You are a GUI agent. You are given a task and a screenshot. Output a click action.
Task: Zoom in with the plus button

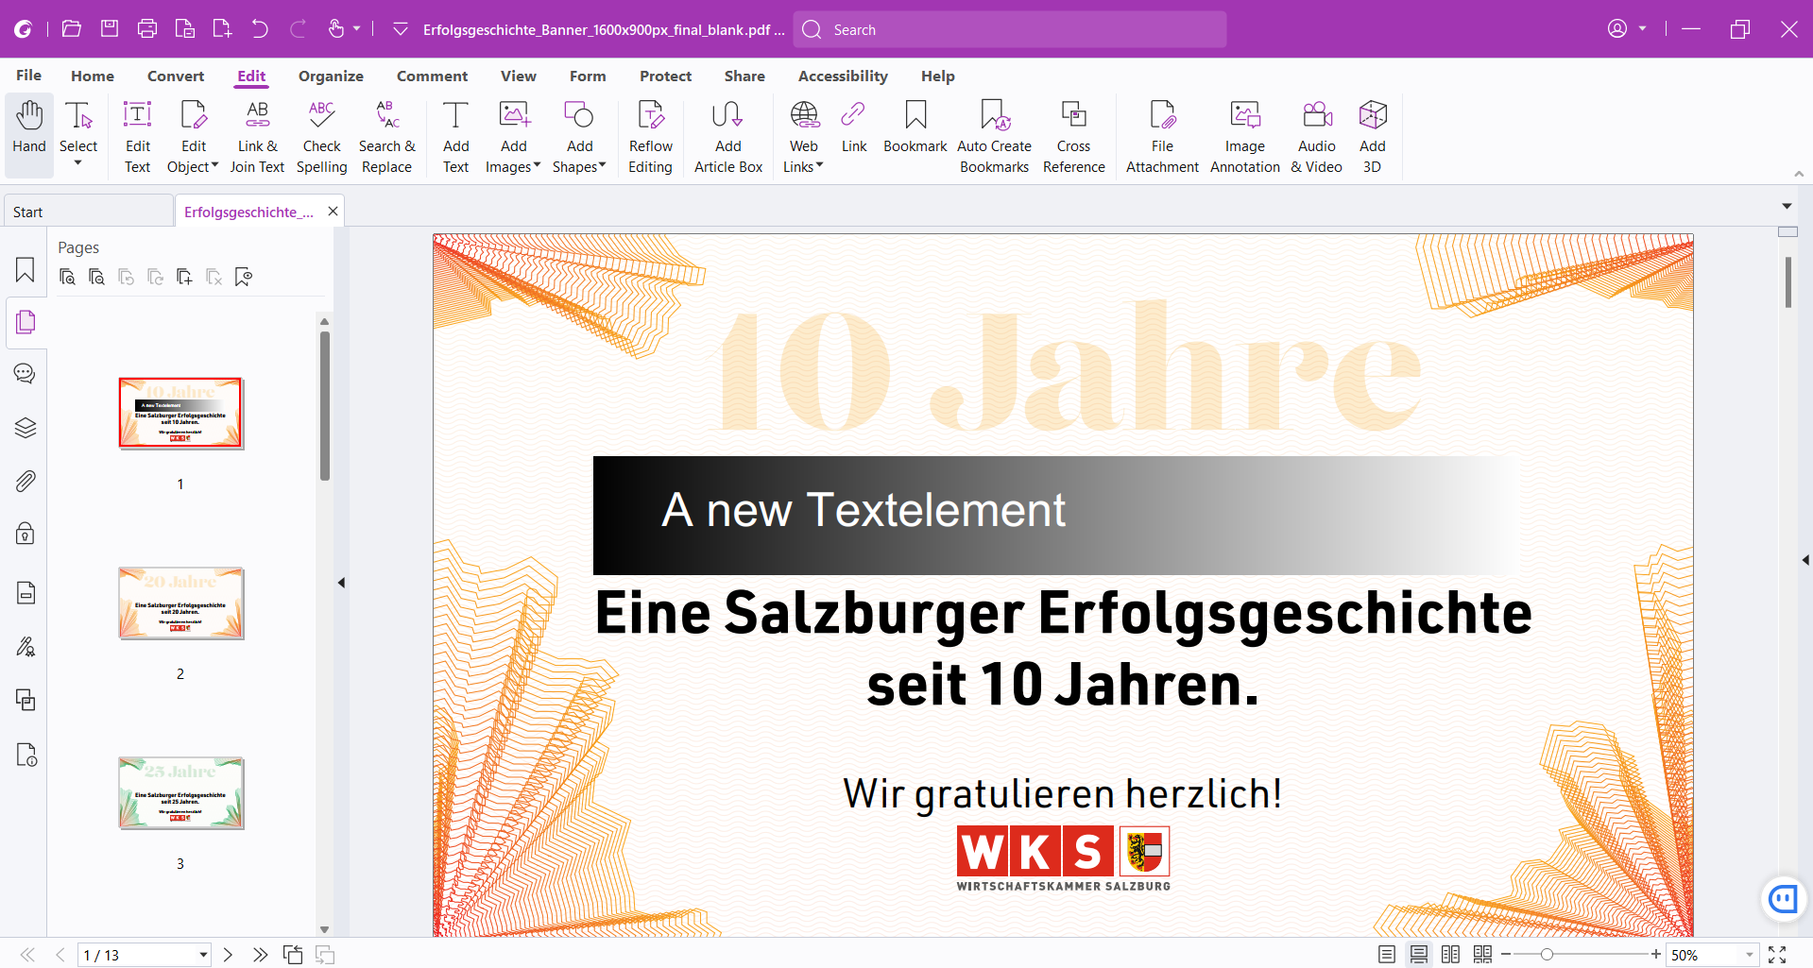(x=1656, y=954)
